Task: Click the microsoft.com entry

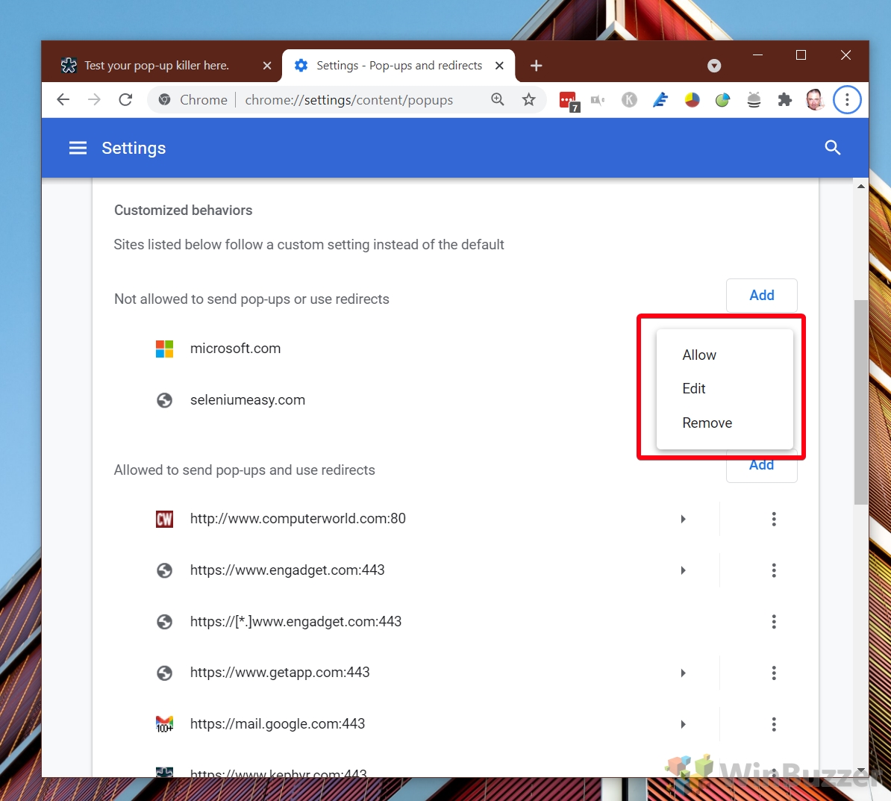Action: tap(235, 349)
